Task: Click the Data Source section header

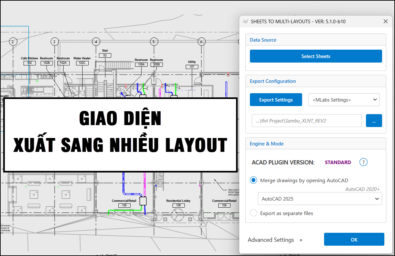Action: click(263, 40)
